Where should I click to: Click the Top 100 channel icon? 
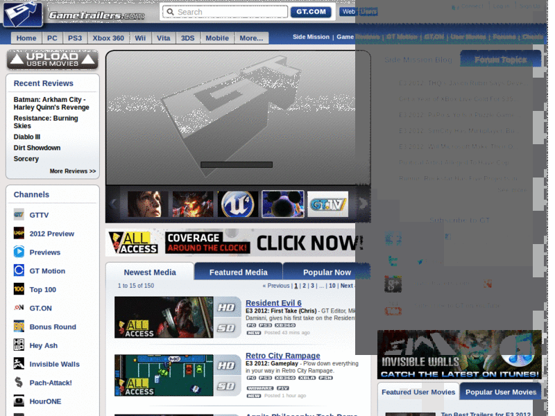coord(19,289)
